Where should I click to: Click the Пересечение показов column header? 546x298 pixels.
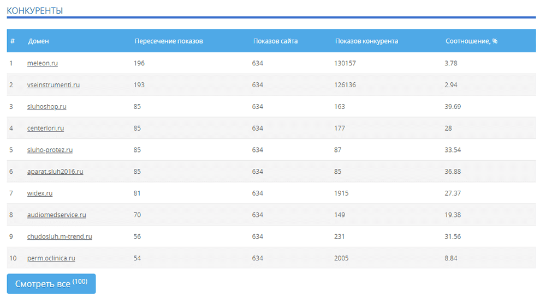169,41
